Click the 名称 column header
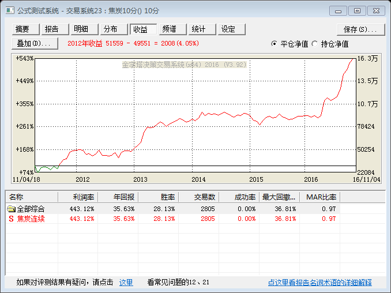This screenshot has width=391, height=293. 32,197
